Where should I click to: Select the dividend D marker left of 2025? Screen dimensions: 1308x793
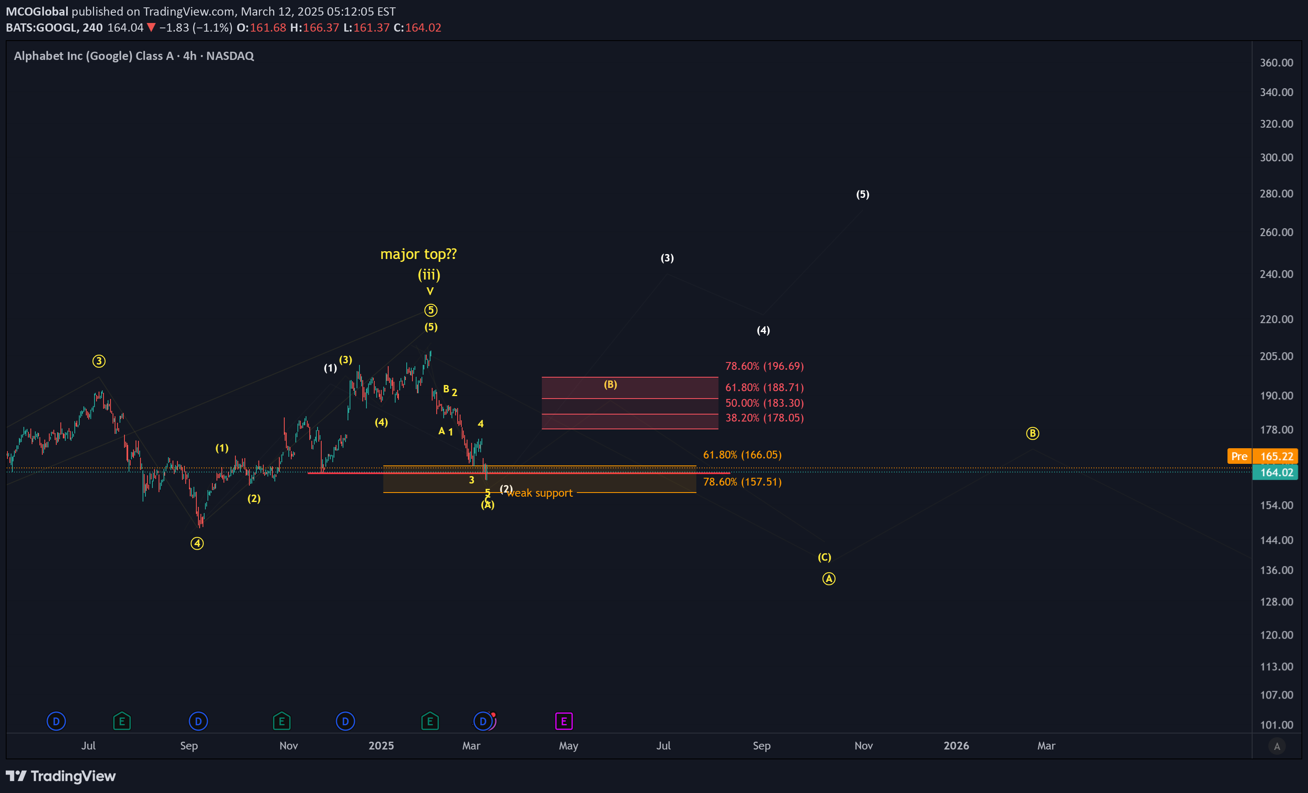tap(345, 721)
